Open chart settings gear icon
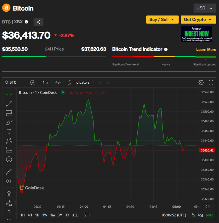This screenshot has height=223, width=219. [x=201, y=83]
